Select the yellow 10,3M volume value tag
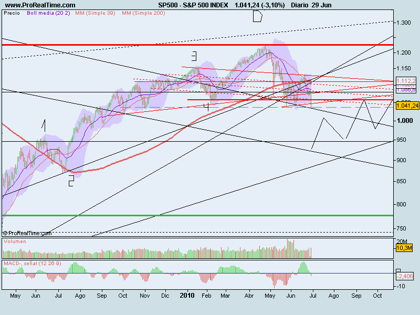The height and width of the screenshot is (315, 420). (404, 248)
